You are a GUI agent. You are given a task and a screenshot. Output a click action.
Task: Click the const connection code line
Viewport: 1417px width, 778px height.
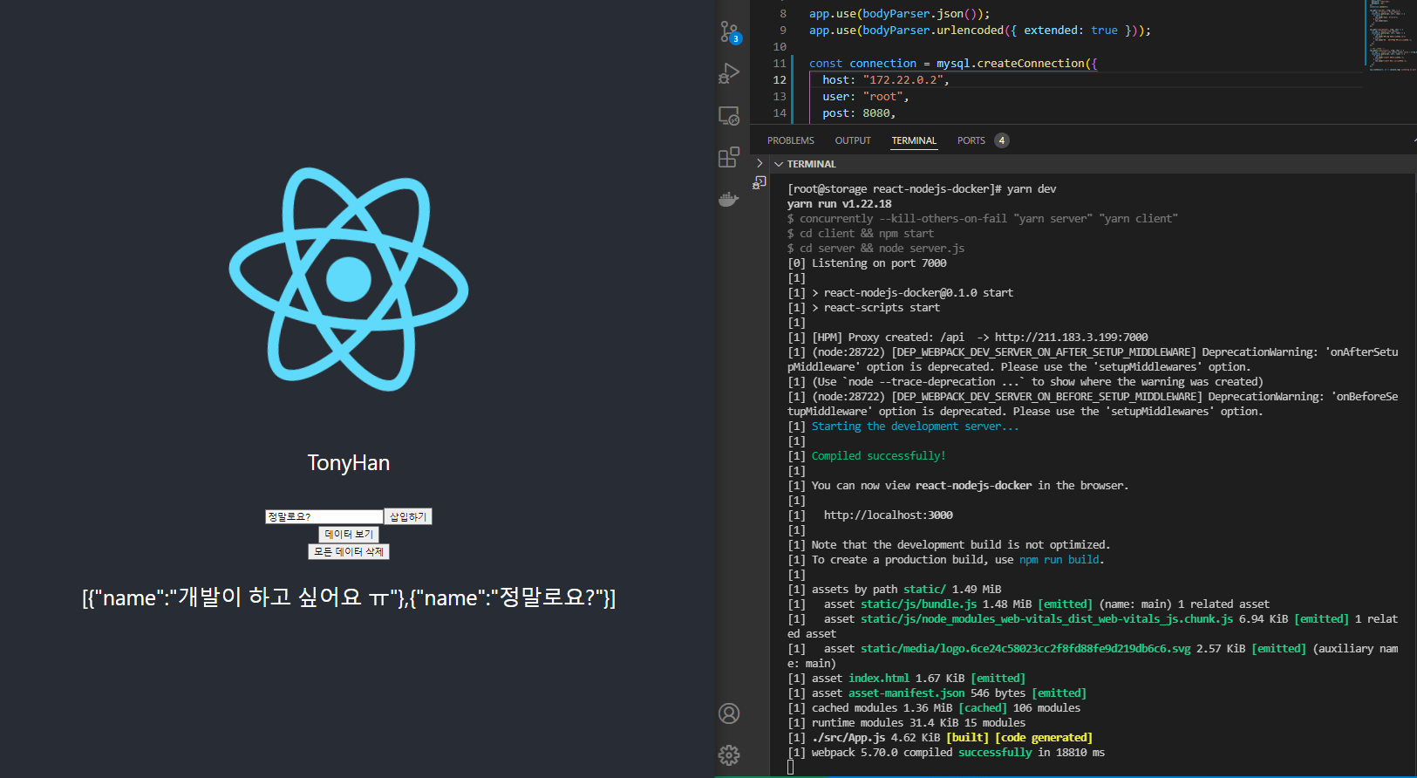(x=953, y=63)
